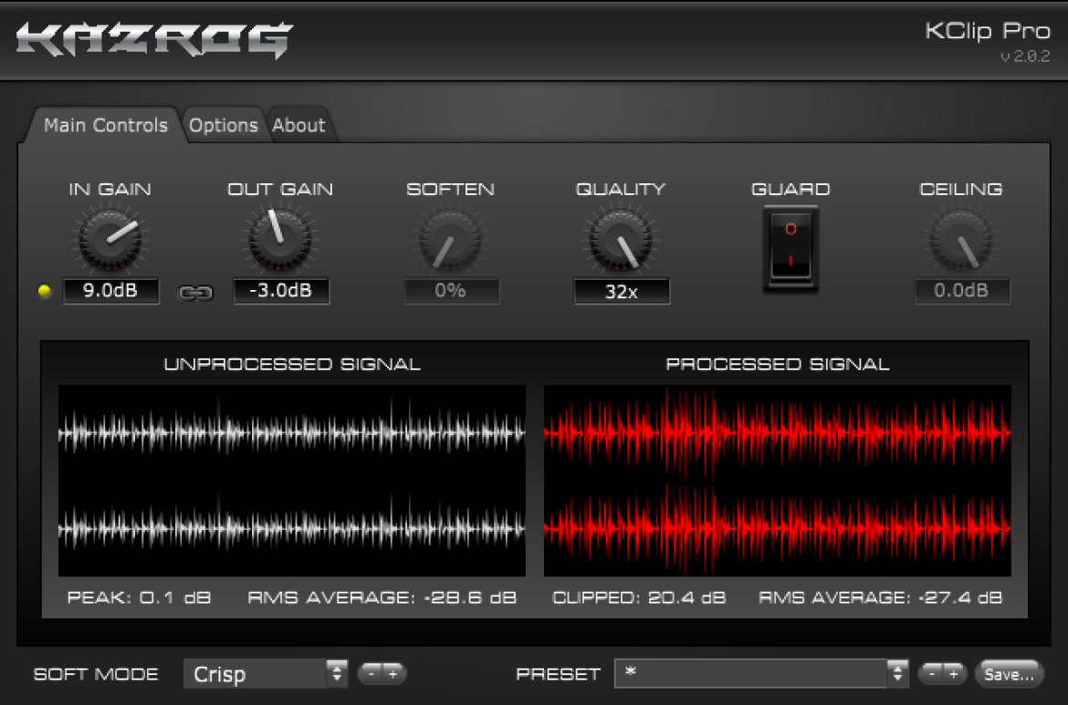The image size is (1068, 705).
Task: Click the "RMS AVERAGE: -27.4 dB" readout
Action: pyautogui.click(x=881, y=597)
